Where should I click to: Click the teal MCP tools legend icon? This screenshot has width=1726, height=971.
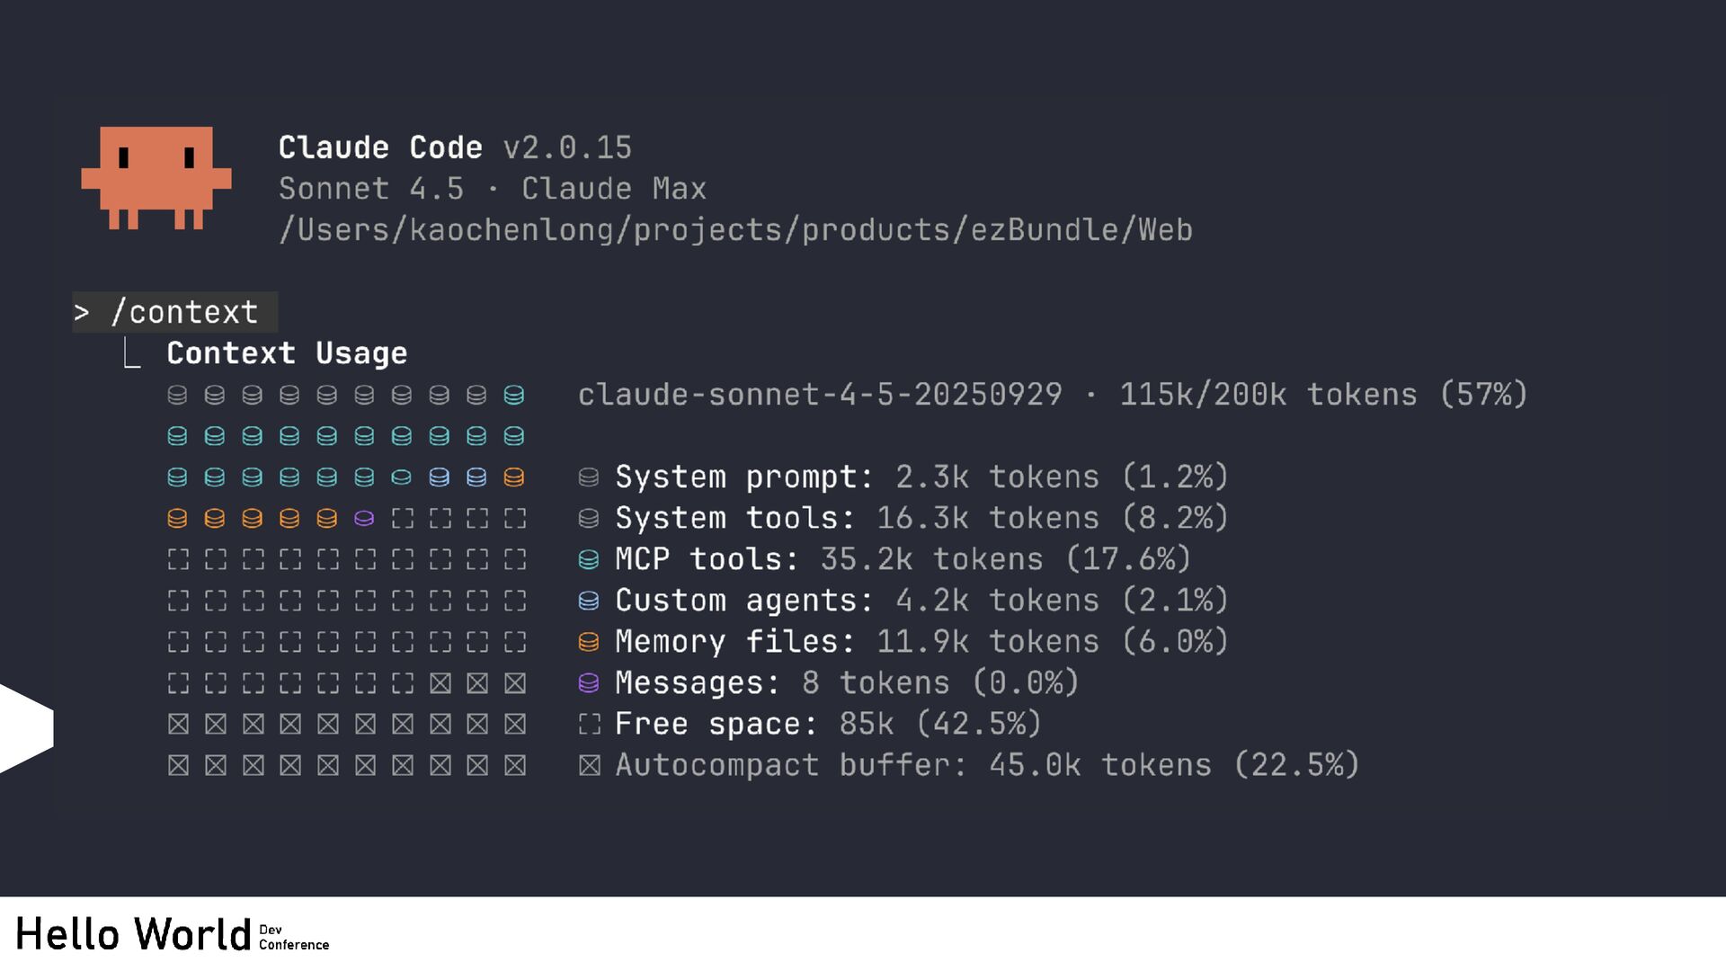pos(589,560)
